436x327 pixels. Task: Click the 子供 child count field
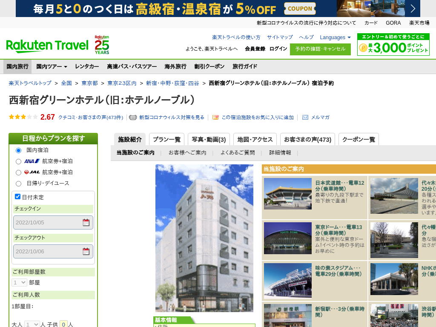pos(64,324)
